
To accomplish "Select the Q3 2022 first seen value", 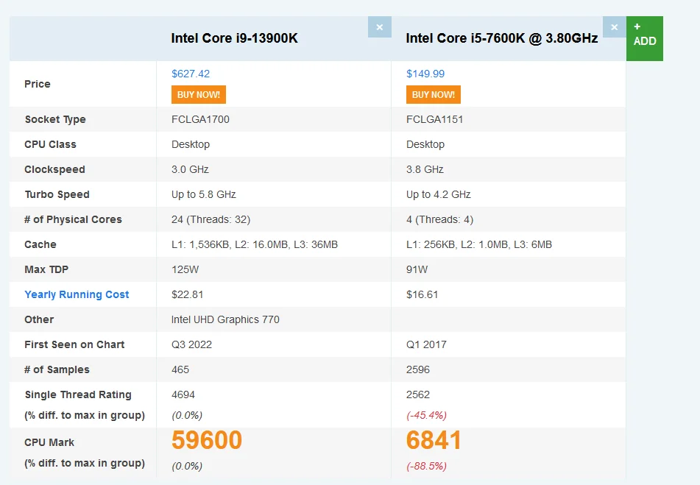I will click(x=191, y=344).
